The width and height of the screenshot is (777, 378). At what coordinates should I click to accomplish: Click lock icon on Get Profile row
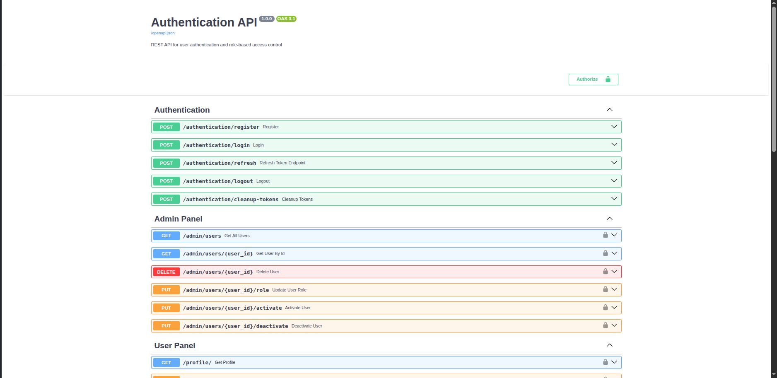pyautogui.click(x=605, y=362)
